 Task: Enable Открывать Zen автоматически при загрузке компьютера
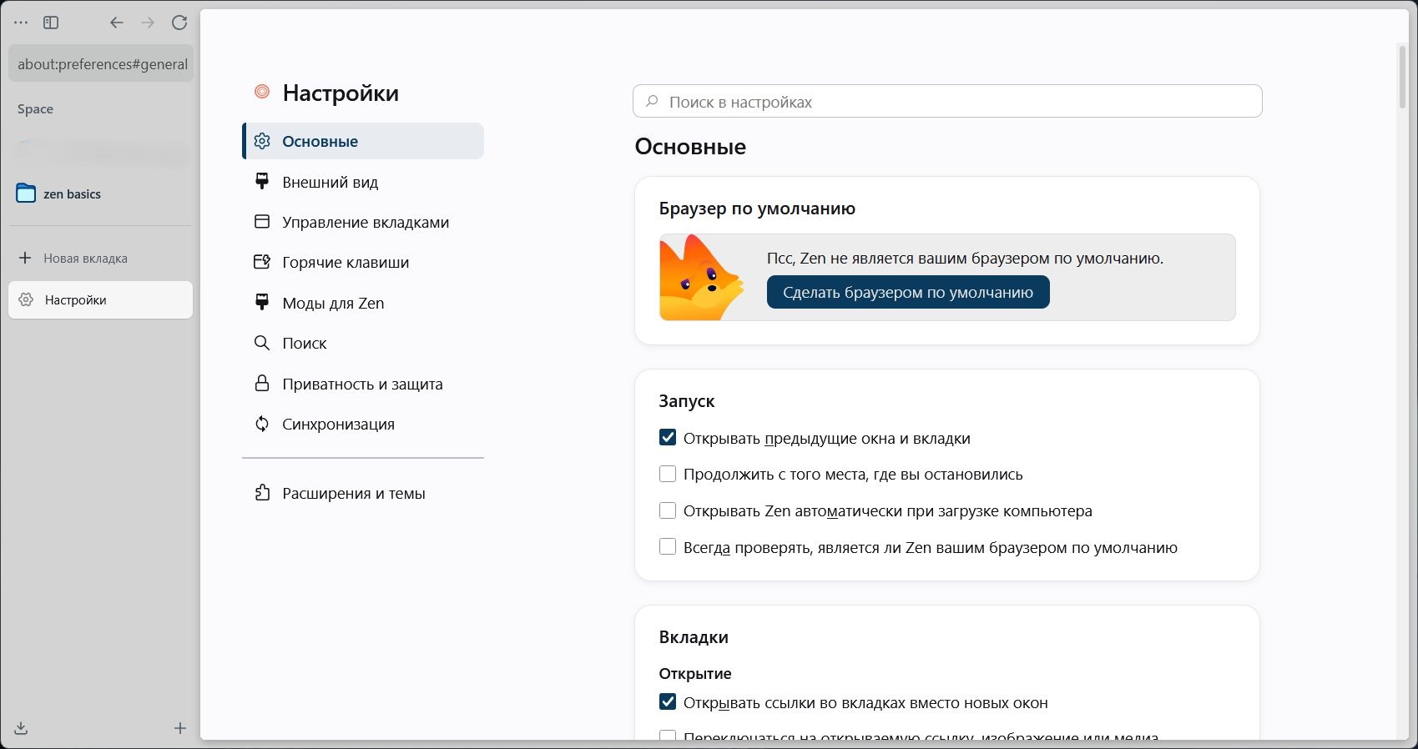[668, 510]
